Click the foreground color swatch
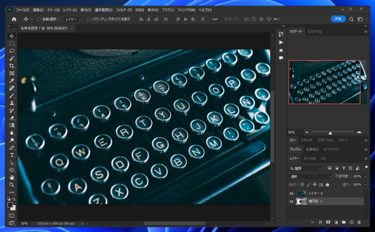Viewport: 375px width, 232px height. 10,205
